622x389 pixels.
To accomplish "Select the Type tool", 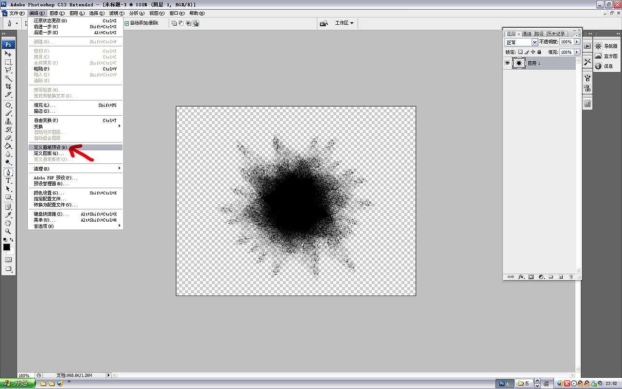I will point(8,180).
